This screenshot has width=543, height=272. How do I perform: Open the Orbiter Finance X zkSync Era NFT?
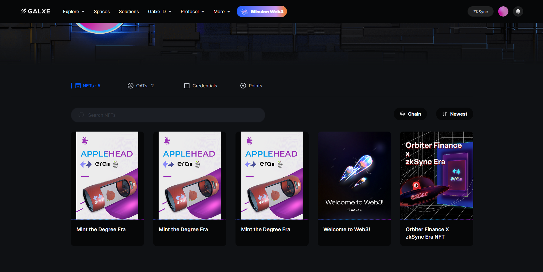coord(436,188)
